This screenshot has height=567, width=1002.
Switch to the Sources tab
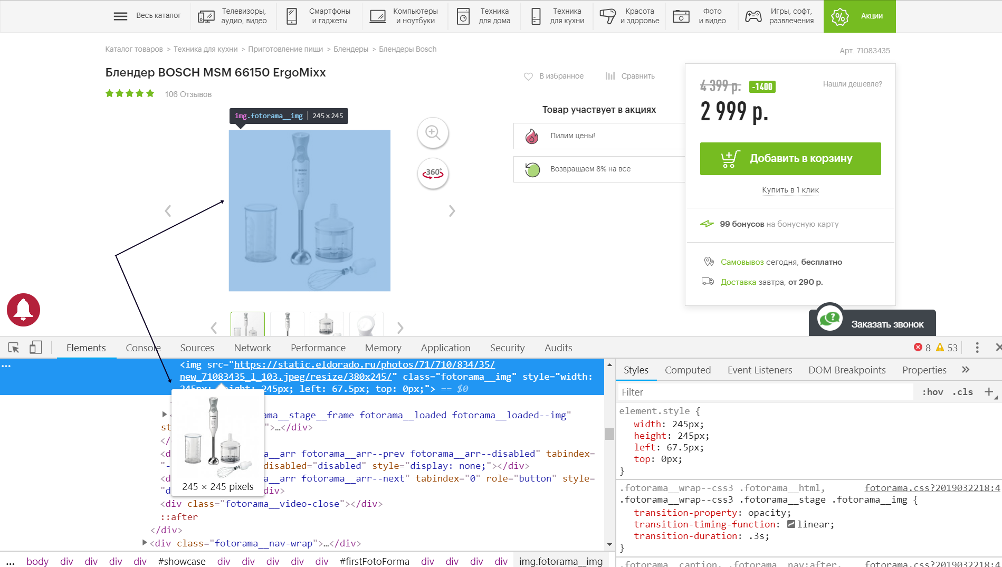(x=197, y=348)
